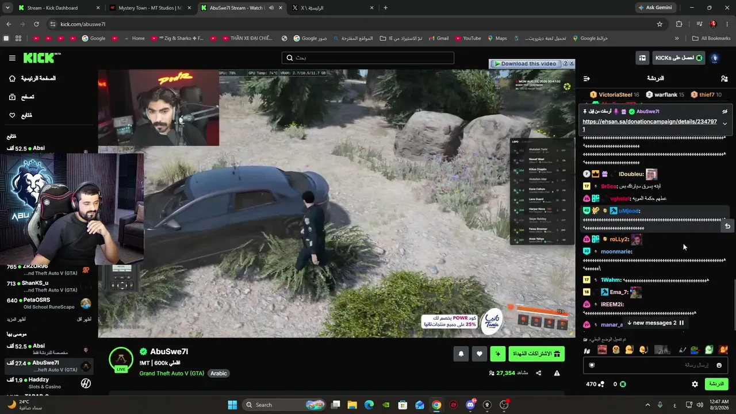Focus the Kick search box
Image resolution: width=736 pixels, height=414 pixels.
click(x=368, y=58)
